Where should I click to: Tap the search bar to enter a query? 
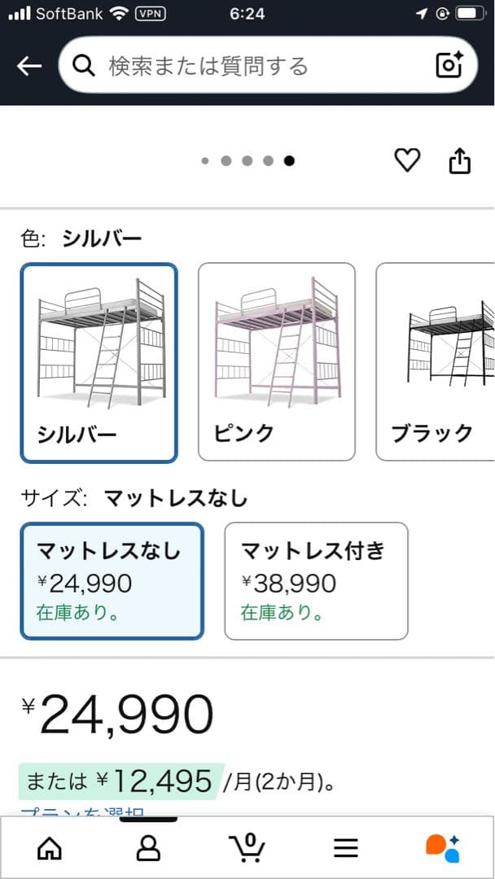(x=244, y=65)
